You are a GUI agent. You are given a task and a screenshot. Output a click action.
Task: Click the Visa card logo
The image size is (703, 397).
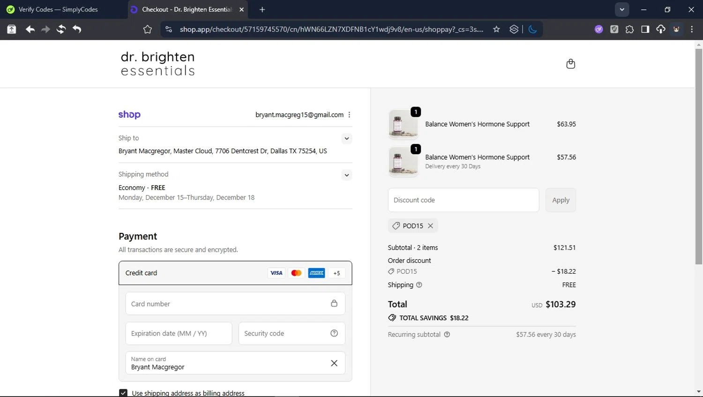pyautogui.click(x=277, y=273)
